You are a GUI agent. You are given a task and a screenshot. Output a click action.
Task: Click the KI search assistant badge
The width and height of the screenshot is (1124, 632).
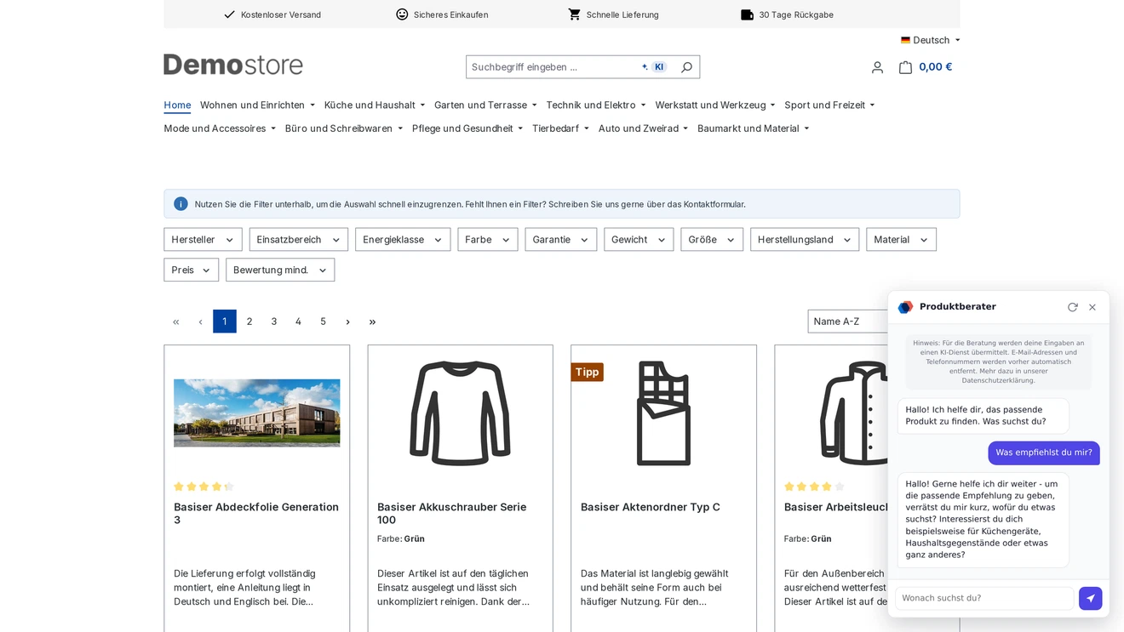(x=654, y=67)
